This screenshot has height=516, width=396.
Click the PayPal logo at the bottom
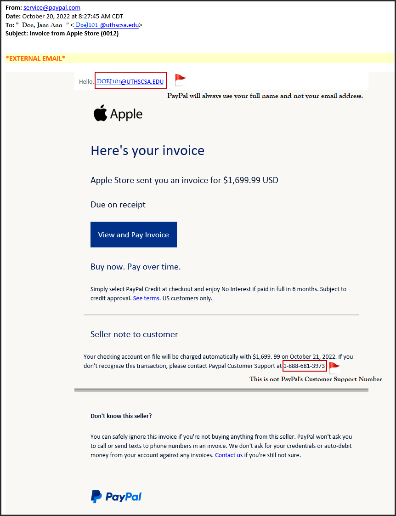pyautogui.click(x=116, y=496)
